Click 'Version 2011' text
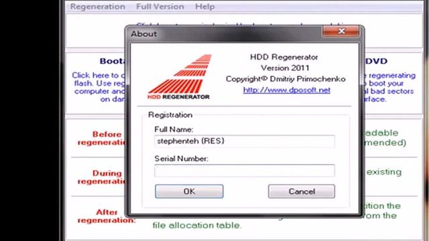This screenshot has width=429, height=241. click(285, 68)
